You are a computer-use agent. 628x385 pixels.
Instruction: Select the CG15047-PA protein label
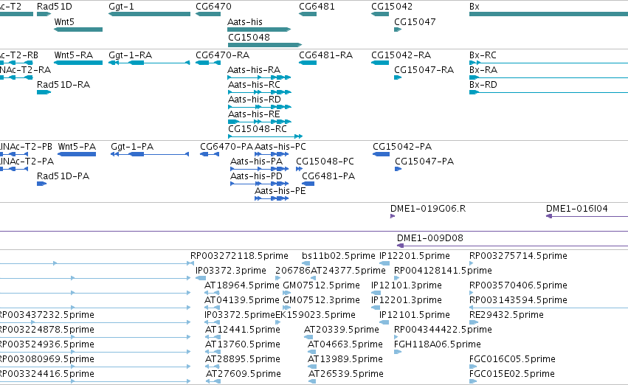(424, 162)
